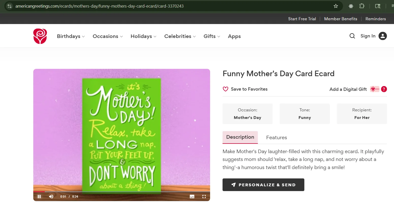The image size is (394, 205).
Task: Click the video progress bar
Action: point(122,192)
